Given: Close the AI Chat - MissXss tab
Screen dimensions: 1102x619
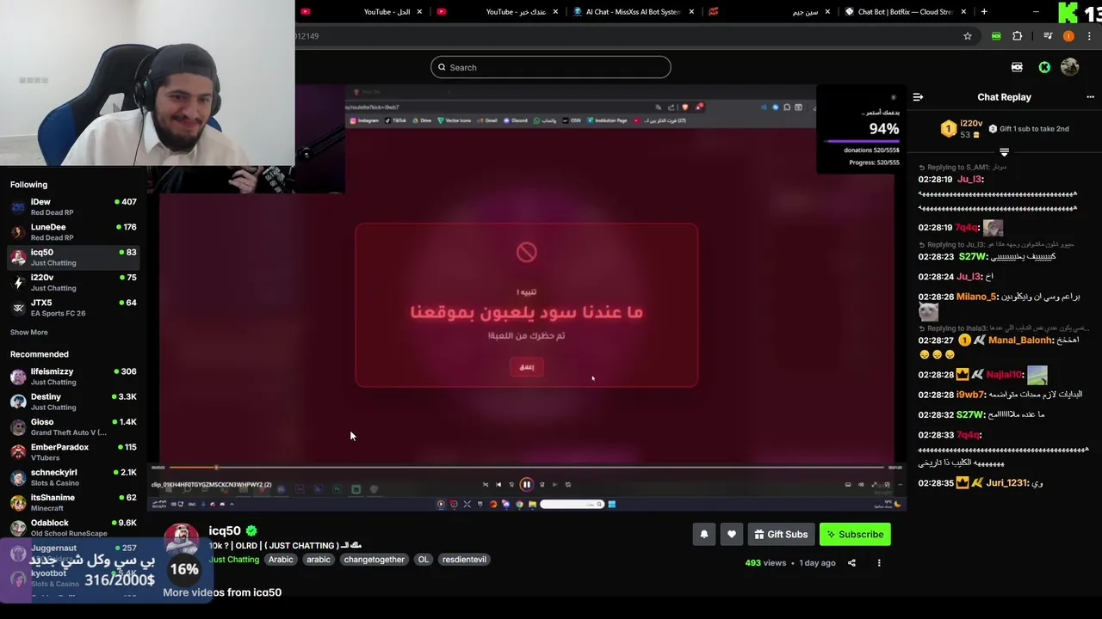Looking at the screenshot, I should tap(691, 12).
